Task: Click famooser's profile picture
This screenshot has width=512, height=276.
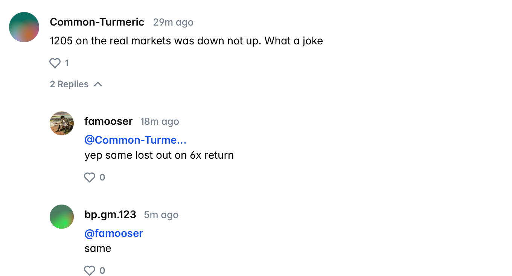Action: coord(62,123)
